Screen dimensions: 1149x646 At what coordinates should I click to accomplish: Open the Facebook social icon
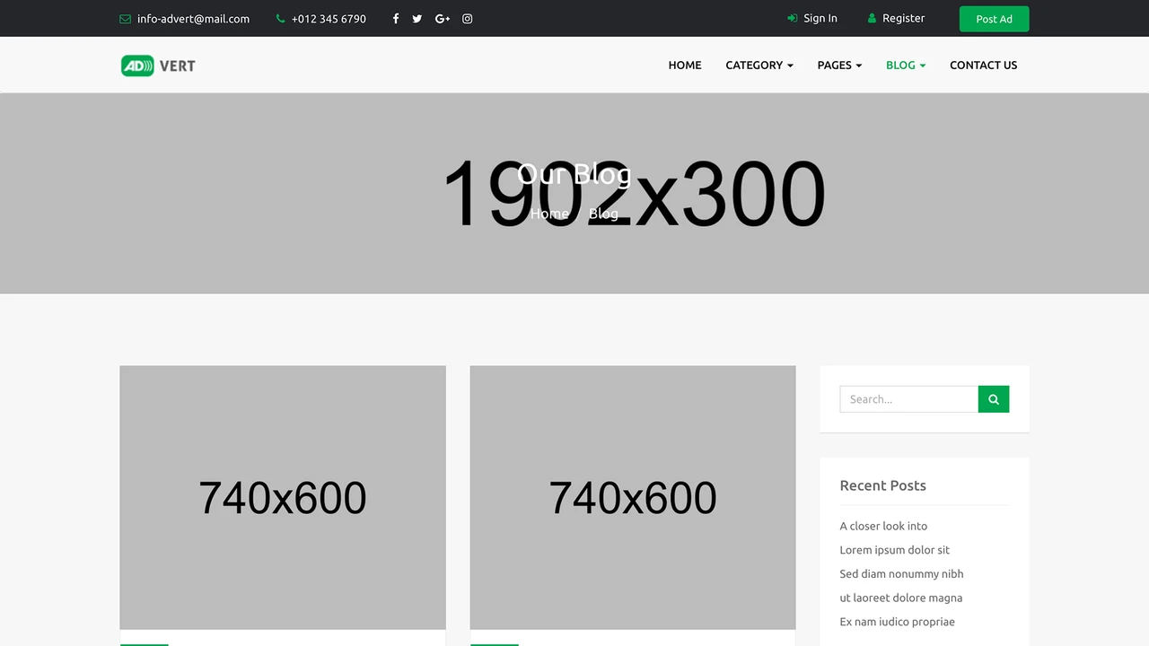(396, 19)
